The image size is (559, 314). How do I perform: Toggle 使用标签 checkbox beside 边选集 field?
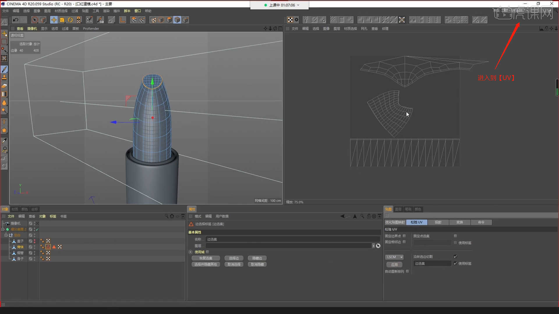point(455,263)
